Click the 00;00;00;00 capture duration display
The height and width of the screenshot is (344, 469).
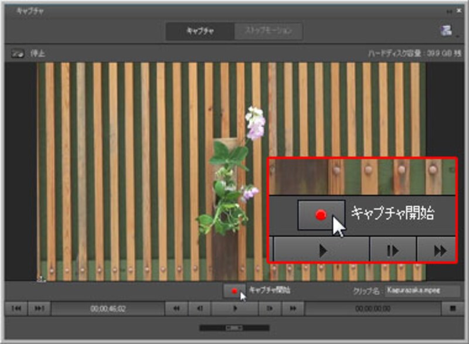point(373,309)
